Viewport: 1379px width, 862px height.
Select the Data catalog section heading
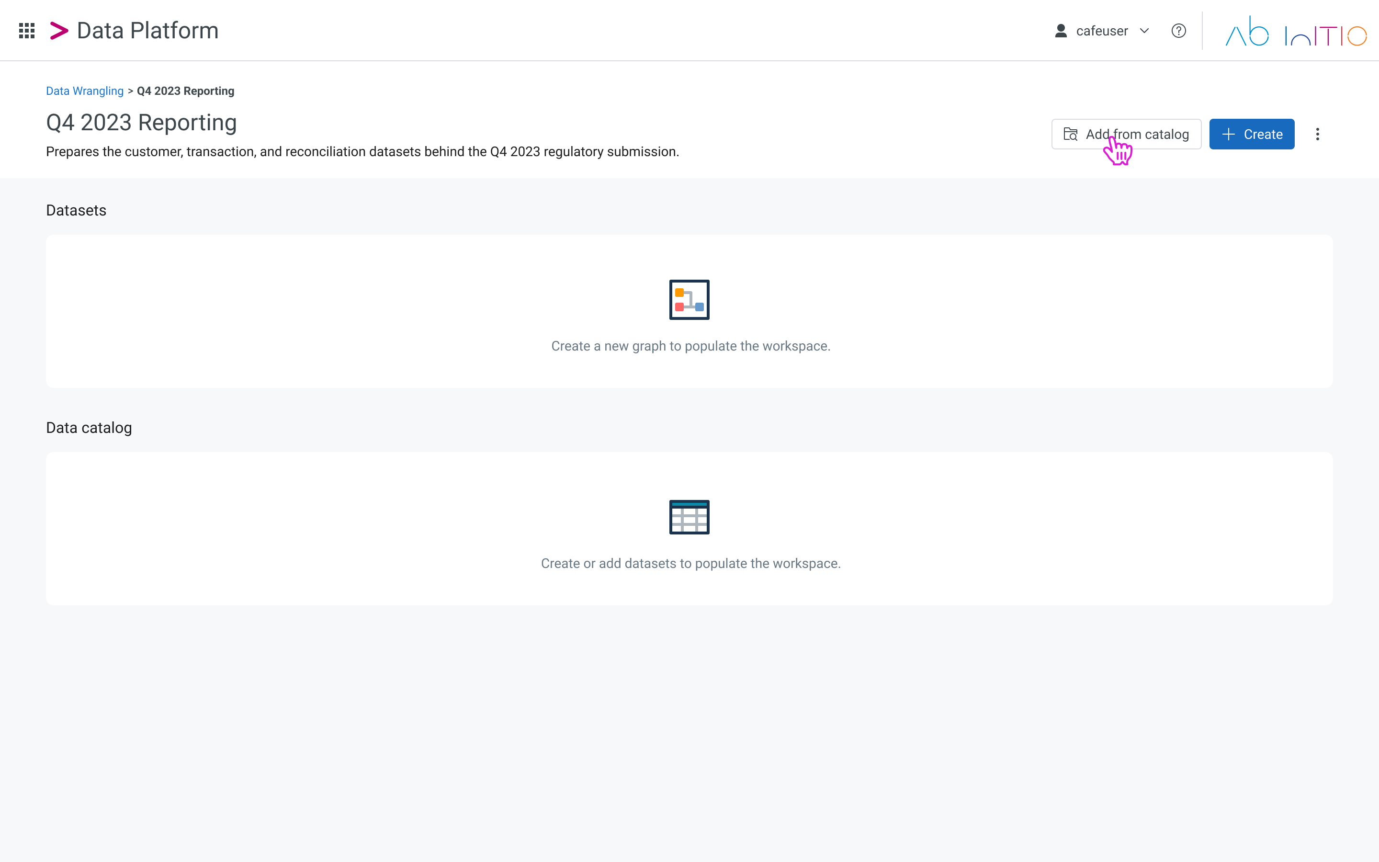pyautogui.click(x=89, y=428)
